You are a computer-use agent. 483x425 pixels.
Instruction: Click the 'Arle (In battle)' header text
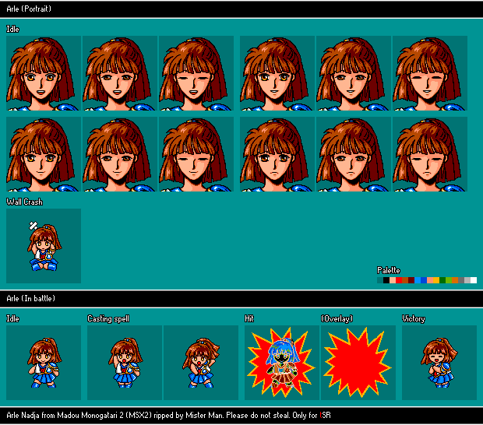pyautogui.click(x=30, y=298)
